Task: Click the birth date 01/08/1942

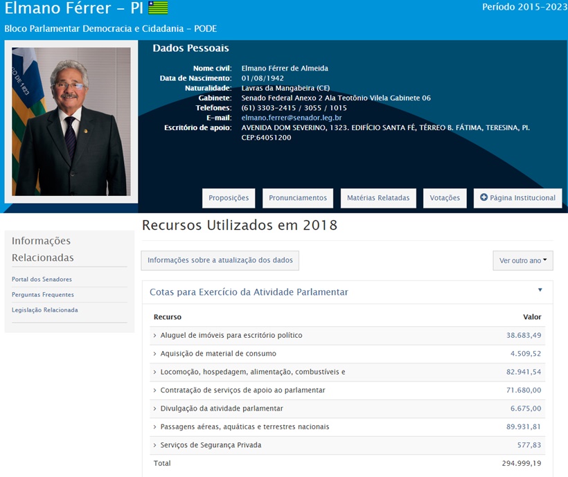Action: [263, 78]
